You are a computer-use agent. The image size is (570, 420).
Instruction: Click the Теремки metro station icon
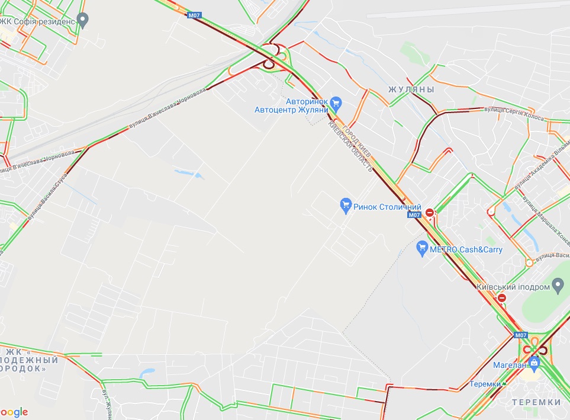(504, 384)
